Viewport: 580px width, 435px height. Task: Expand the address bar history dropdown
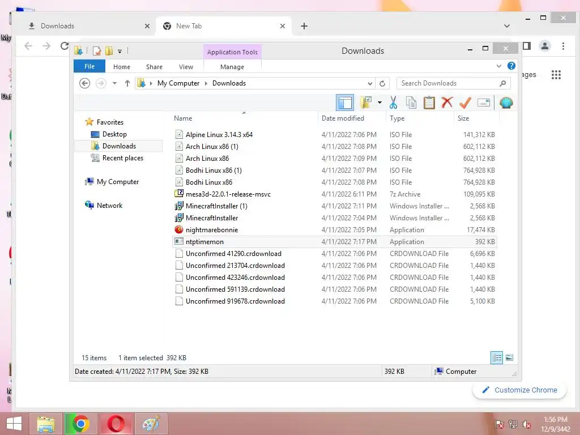[369, 84]
